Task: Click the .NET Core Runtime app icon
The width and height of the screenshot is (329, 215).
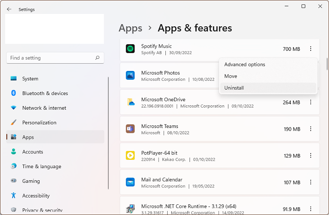Action: click(130, 209)
